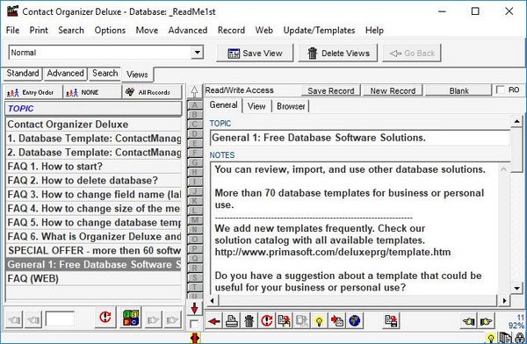Open the Normal view dropdown

coord(198,53)
